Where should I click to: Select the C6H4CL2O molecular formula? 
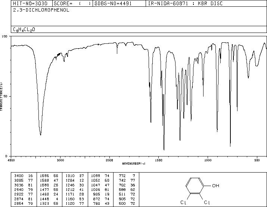tap(24, 30)
